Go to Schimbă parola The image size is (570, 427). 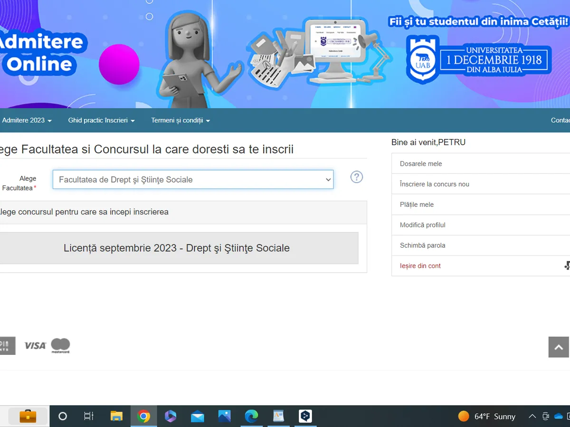click(x=422, y=245)
